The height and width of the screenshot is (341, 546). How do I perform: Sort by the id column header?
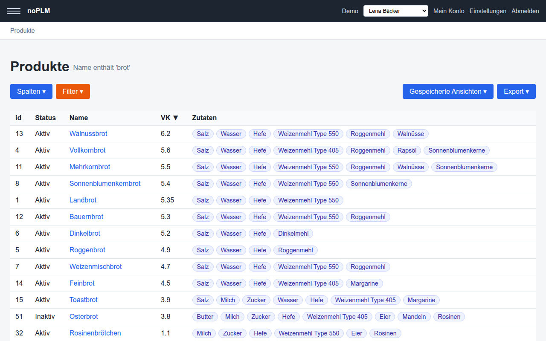point(18,118)
